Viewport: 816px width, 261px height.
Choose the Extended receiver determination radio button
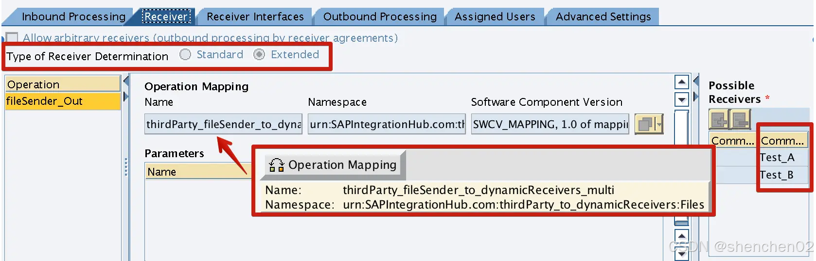click(259, 54)
